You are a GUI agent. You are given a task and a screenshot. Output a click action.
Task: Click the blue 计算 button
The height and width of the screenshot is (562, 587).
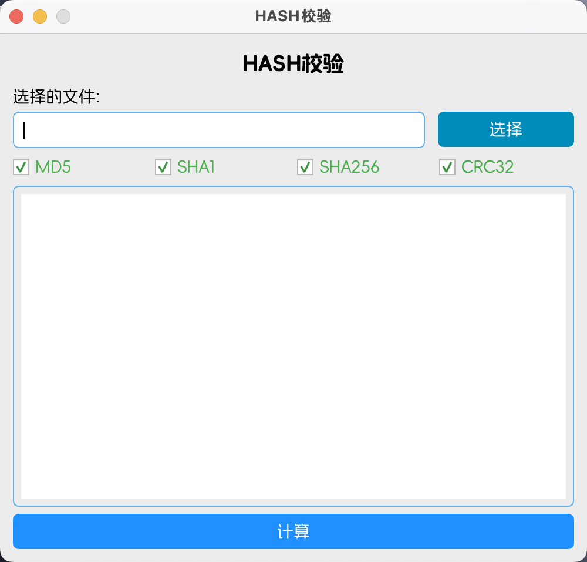pos(293,531)
